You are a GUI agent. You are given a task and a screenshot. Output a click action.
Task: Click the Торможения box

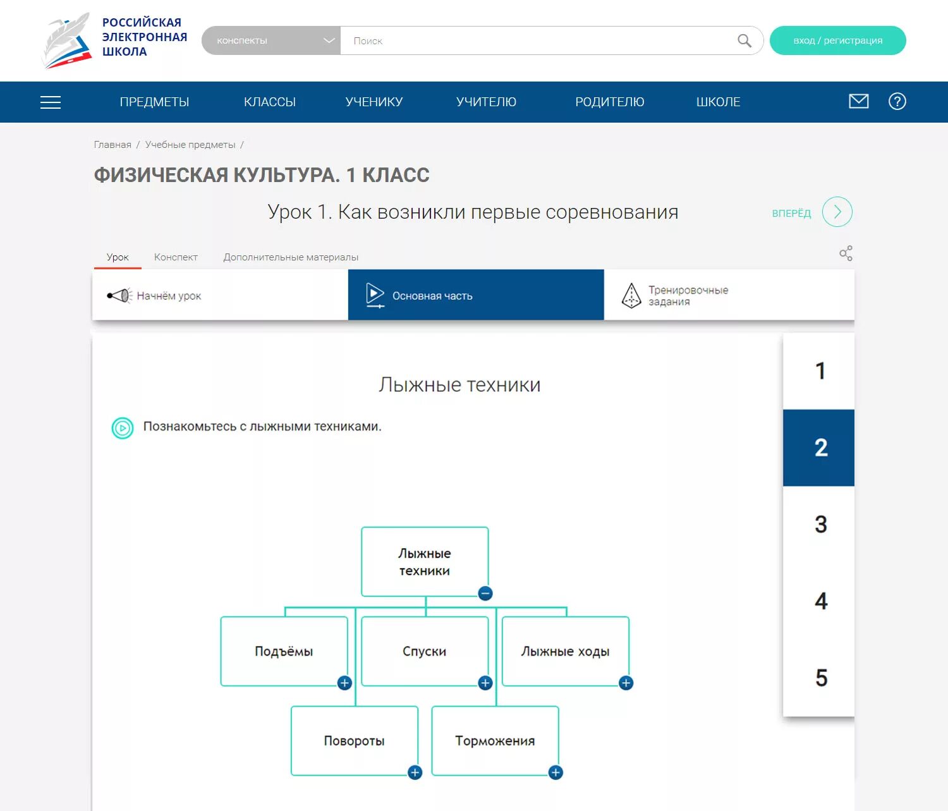pos(495,741)
